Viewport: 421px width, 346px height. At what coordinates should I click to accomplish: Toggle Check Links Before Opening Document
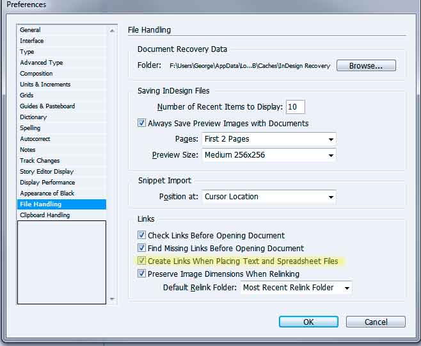pos(141,235)
